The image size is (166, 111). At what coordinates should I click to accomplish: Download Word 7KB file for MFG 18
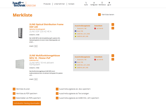80,62
